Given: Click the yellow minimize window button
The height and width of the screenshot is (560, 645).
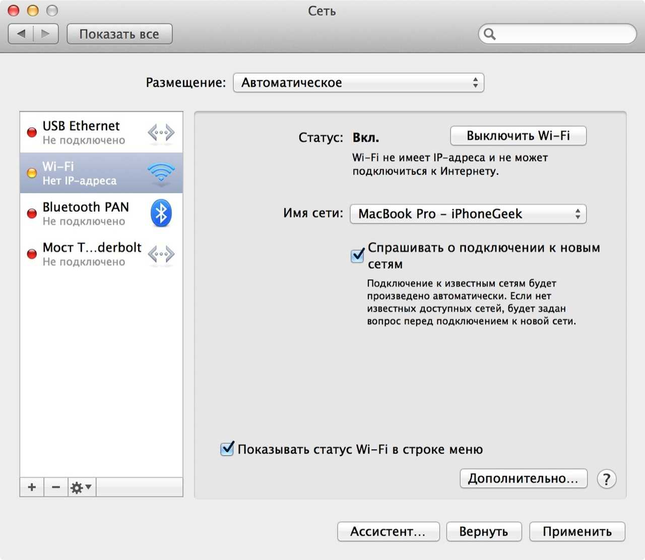Looking at the screenshot, I should point(33,10).
